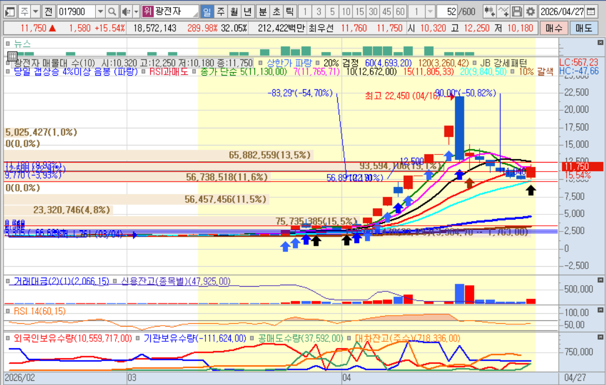Toggle the 거래대금 indicator marker
This screenshot has height=385, width=606.
click(8, 281)
